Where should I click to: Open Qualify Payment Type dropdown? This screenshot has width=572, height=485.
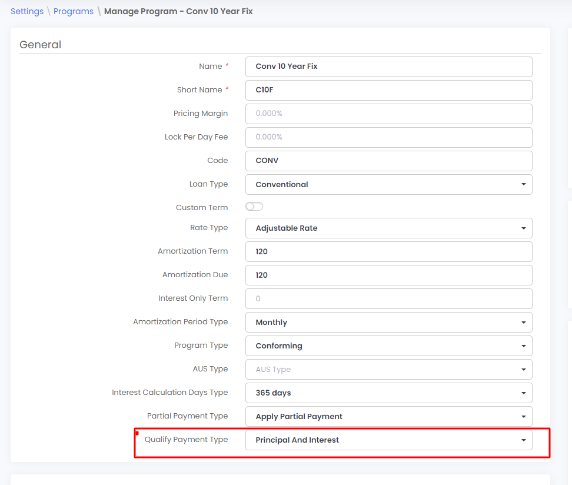click(388, 440)
